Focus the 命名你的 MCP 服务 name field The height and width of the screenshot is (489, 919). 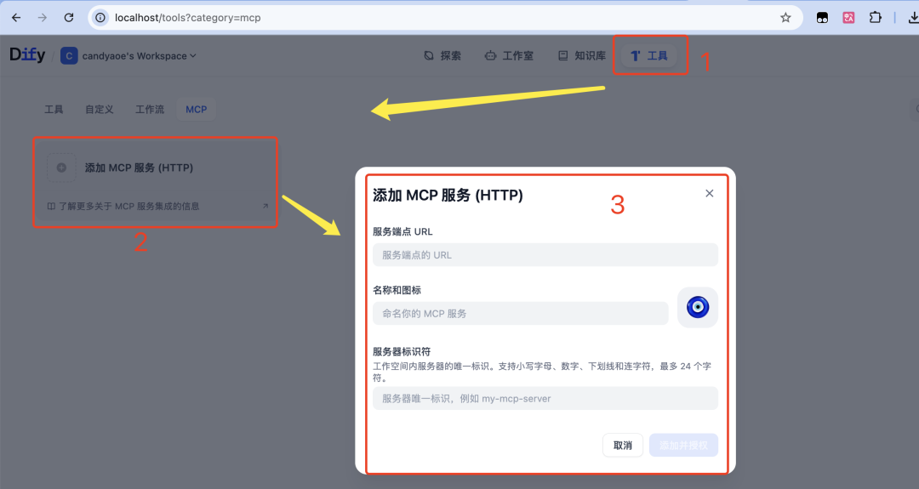(x=521, y=313)
